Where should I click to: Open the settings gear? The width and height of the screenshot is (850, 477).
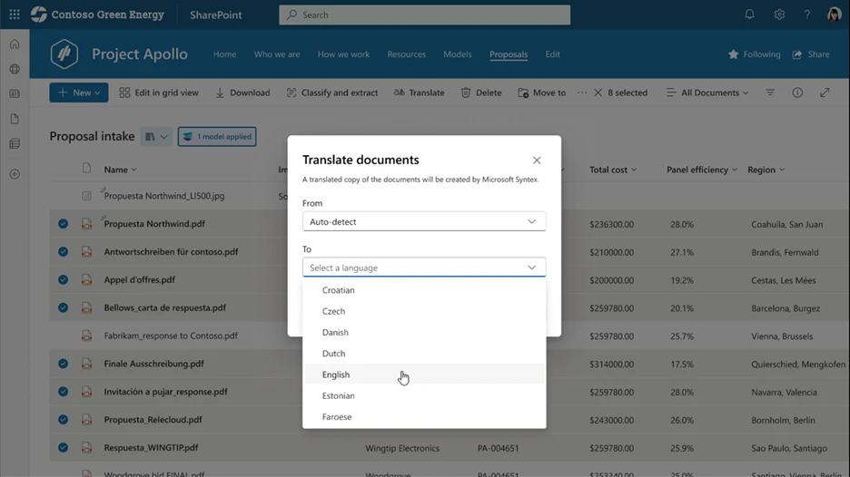click(x=779, y=15)
